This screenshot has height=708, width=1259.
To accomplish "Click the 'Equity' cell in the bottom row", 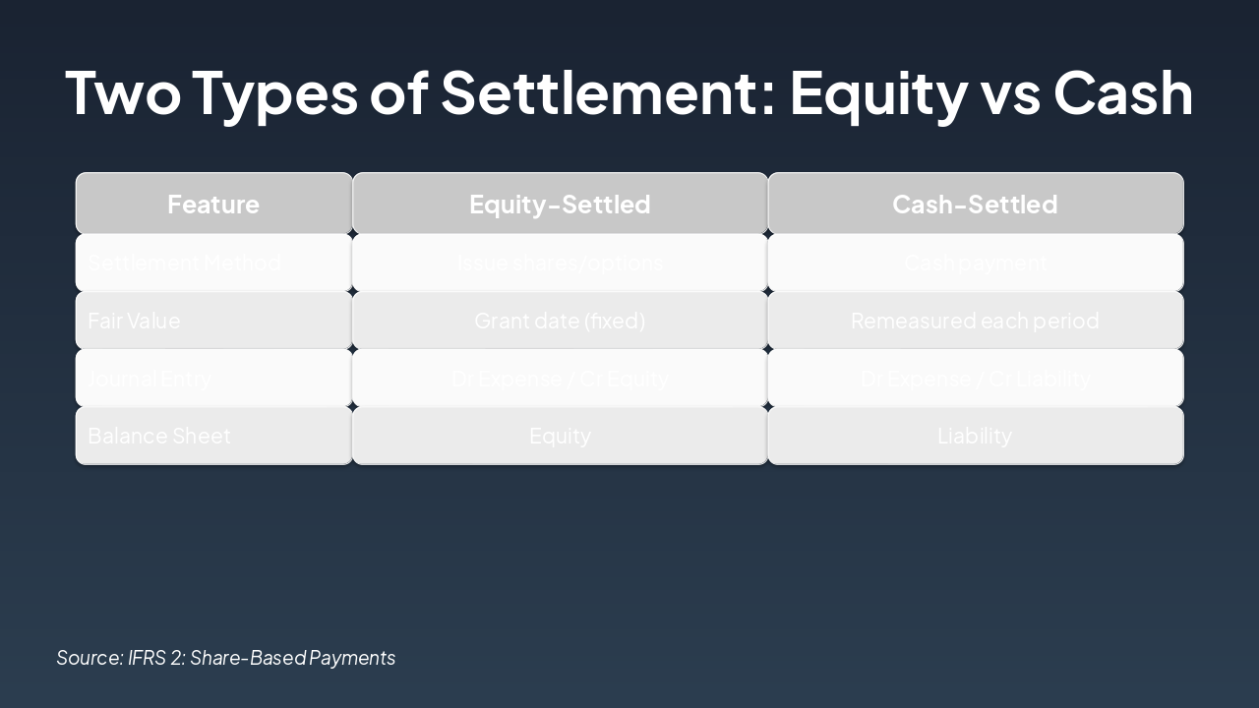I will point(560,436).
